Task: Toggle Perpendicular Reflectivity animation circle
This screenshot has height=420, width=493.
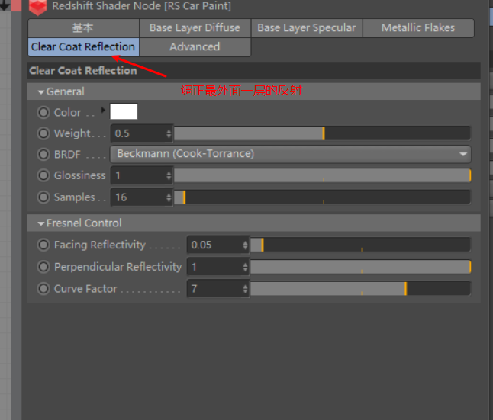Action: point(43,267)
